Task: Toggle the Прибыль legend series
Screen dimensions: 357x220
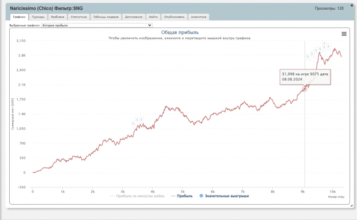Action: (182, 196)
